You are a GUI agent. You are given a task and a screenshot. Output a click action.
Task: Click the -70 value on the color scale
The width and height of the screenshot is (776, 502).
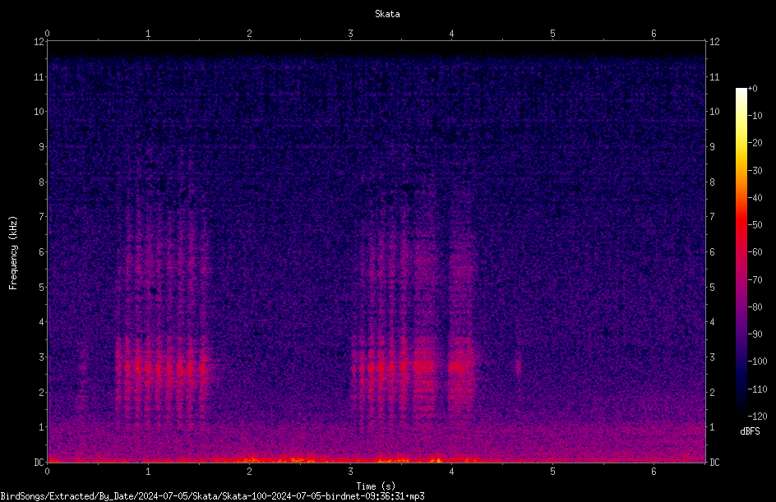click(755, 280)
